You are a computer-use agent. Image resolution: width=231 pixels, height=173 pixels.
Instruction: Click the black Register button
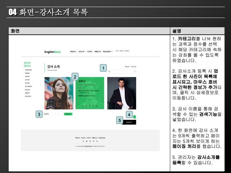pyautogui.click(x=129, y=122)
